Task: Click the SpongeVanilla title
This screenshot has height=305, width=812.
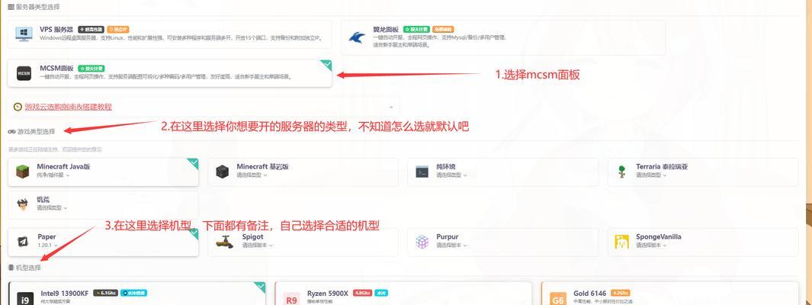Action: (x=659, y=236)
